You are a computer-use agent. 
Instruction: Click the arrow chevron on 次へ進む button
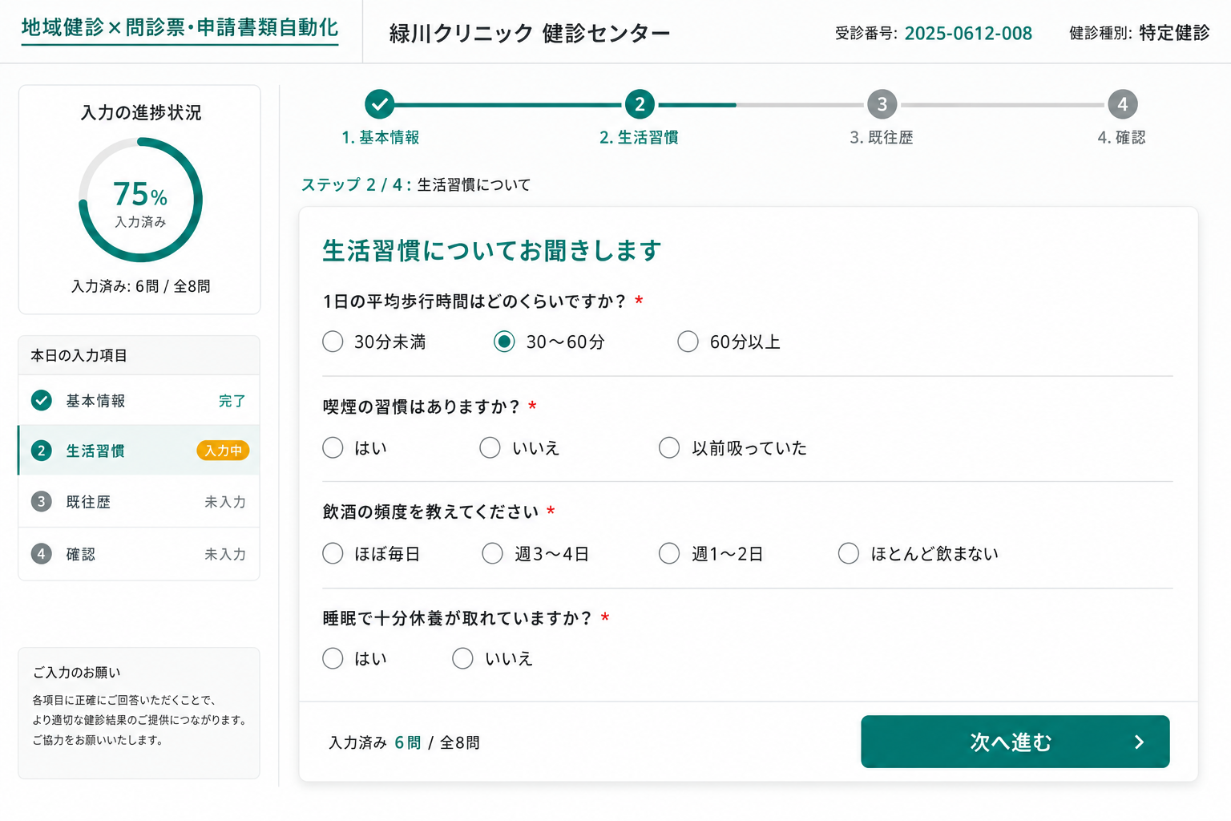click(x=1139, y=742)
